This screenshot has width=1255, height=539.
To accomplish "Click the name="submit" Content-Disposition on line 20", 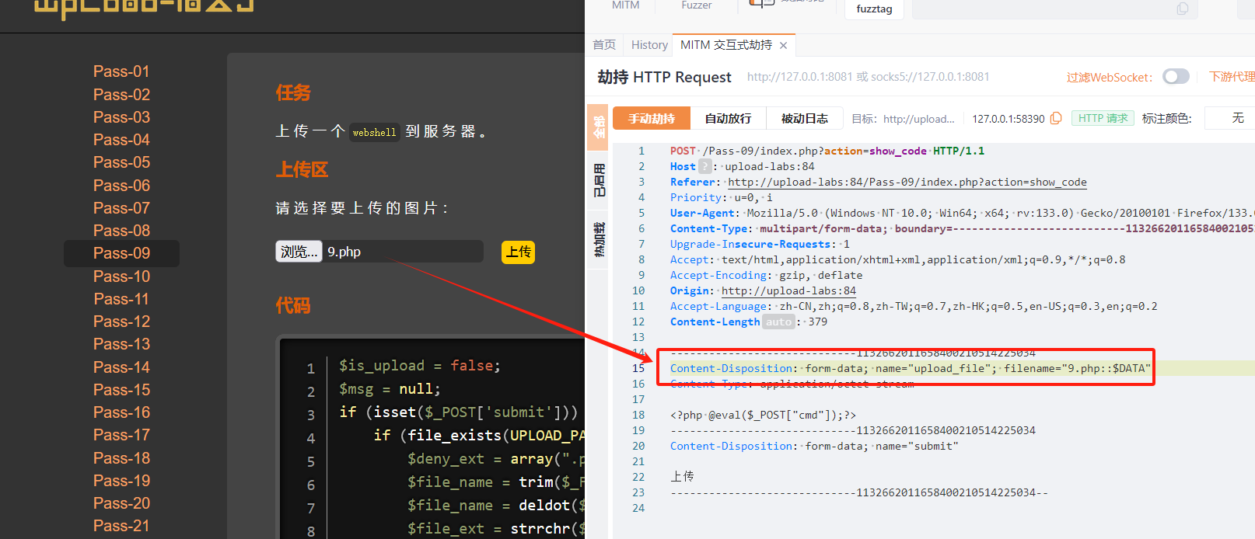I will point(814,446).
